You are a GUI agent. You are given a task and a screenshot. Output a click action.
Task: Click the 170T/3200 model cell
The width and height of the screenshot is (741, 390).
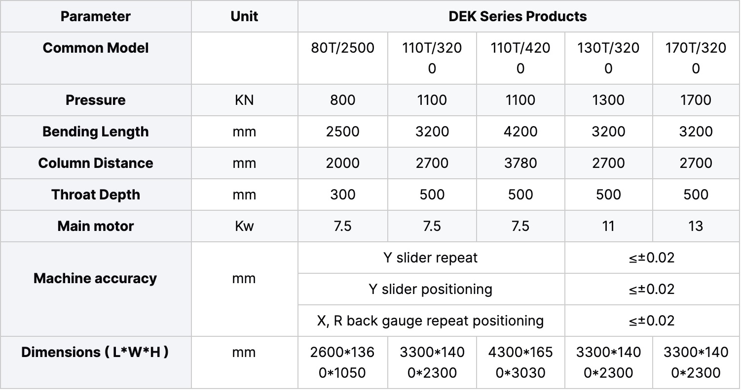(696, 58)
